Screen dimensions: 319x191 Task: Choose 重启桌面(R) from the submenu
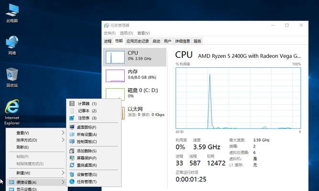point(87,165)
